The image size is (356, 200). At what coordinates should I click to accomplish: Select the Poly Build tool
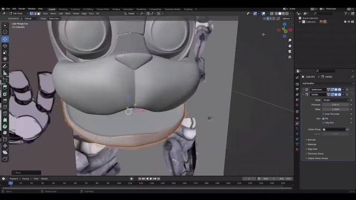[x=5, y=120]
